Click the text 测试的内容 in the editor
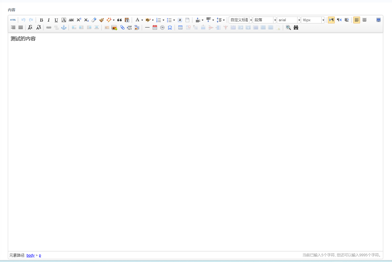 pos(23,39)
